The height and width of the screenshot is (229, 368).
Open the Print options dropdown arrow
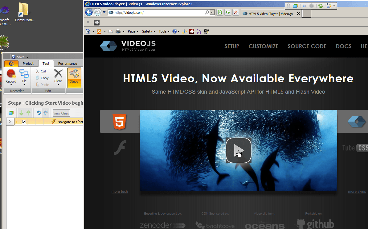click(x=124, y=32)
